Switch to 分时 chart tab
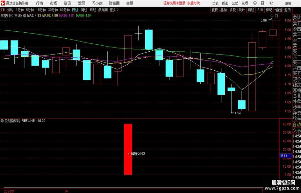Screen dimensions: 301x193 tap(11, 10)
